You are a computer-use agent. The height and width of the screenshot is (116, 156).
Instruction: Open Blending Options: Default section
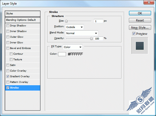[x=23, y=20]
